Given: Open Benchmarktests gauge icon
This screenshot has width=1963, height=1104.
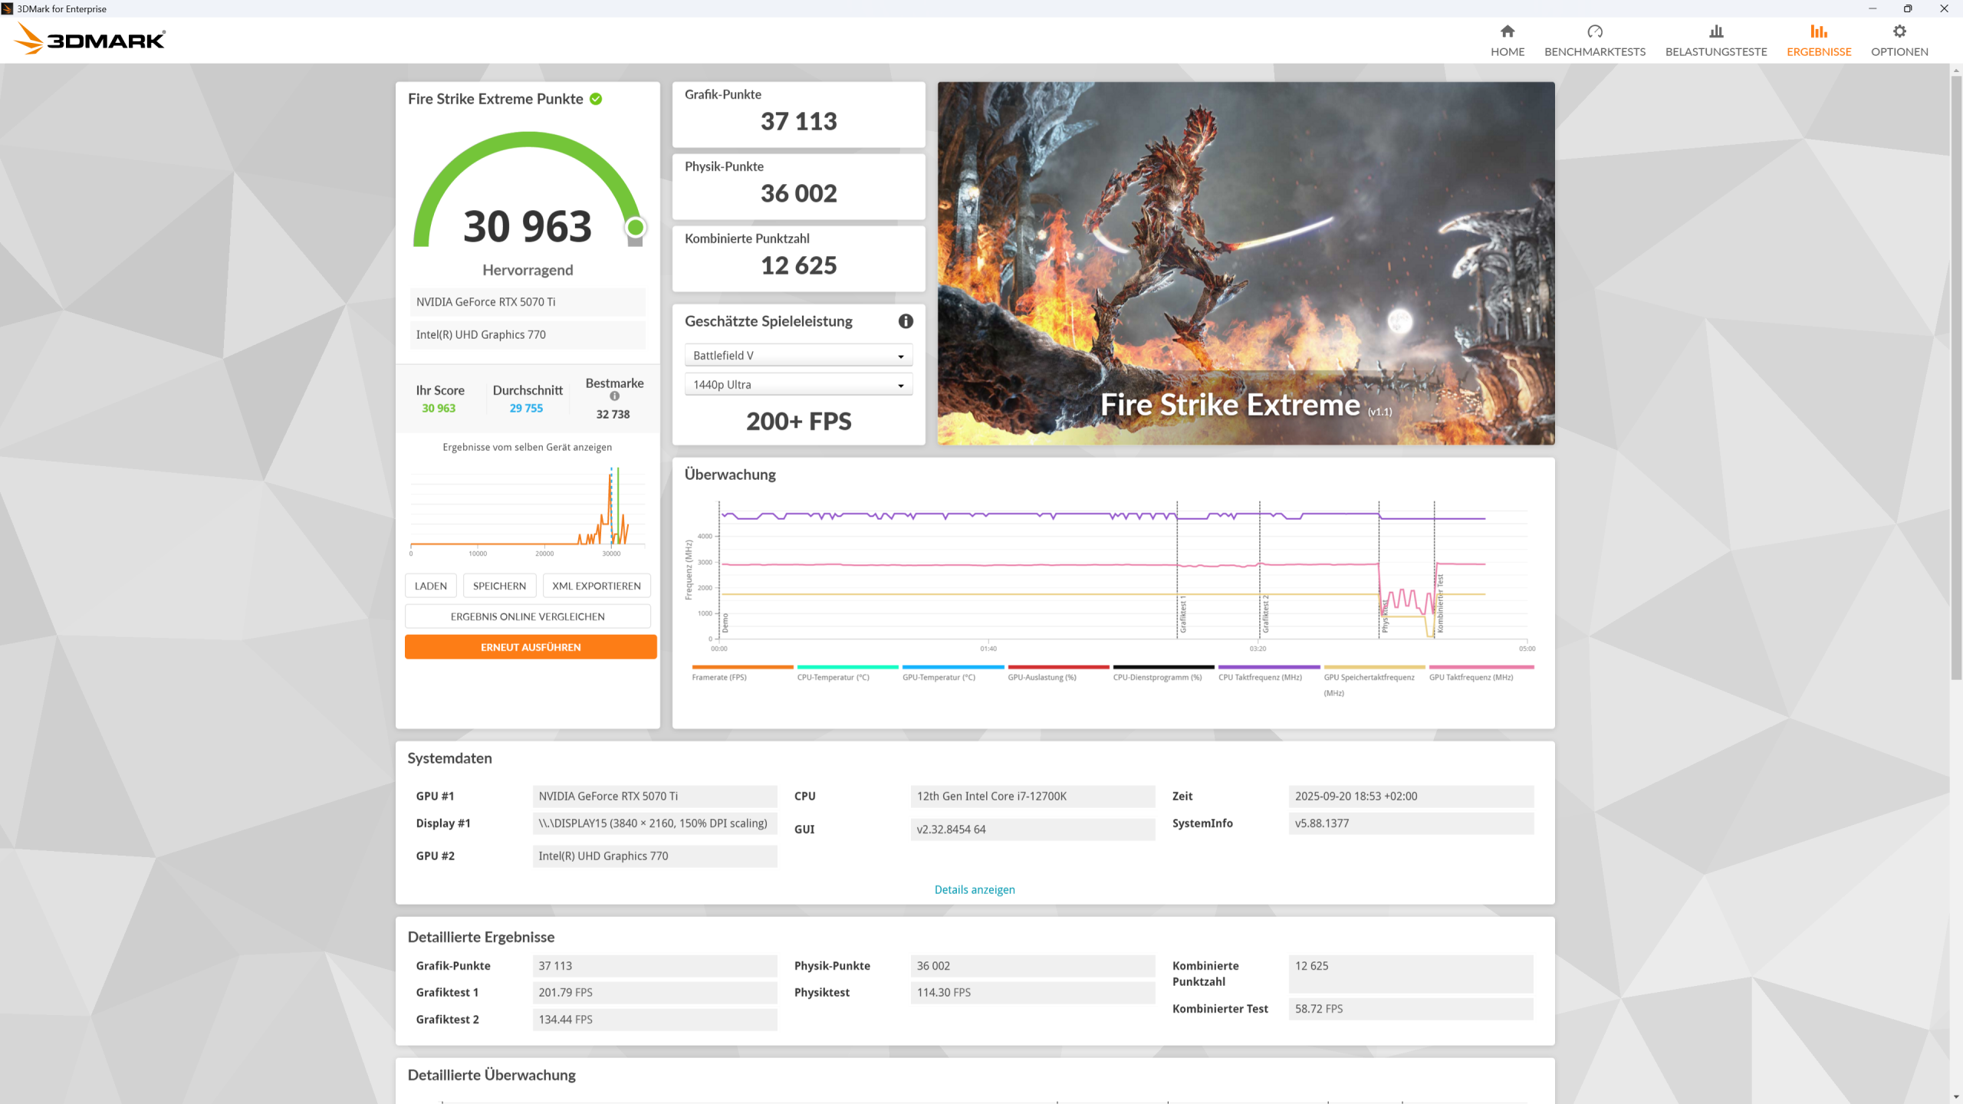Looking at the screenshot, I should (1594, 31).
